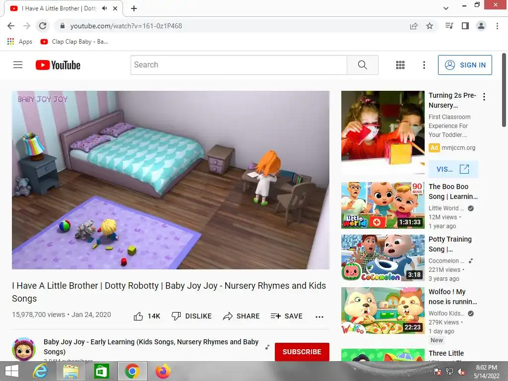Open Windows Start button
The width and height of the screenshot is (508, 381).
coord(12,371)
